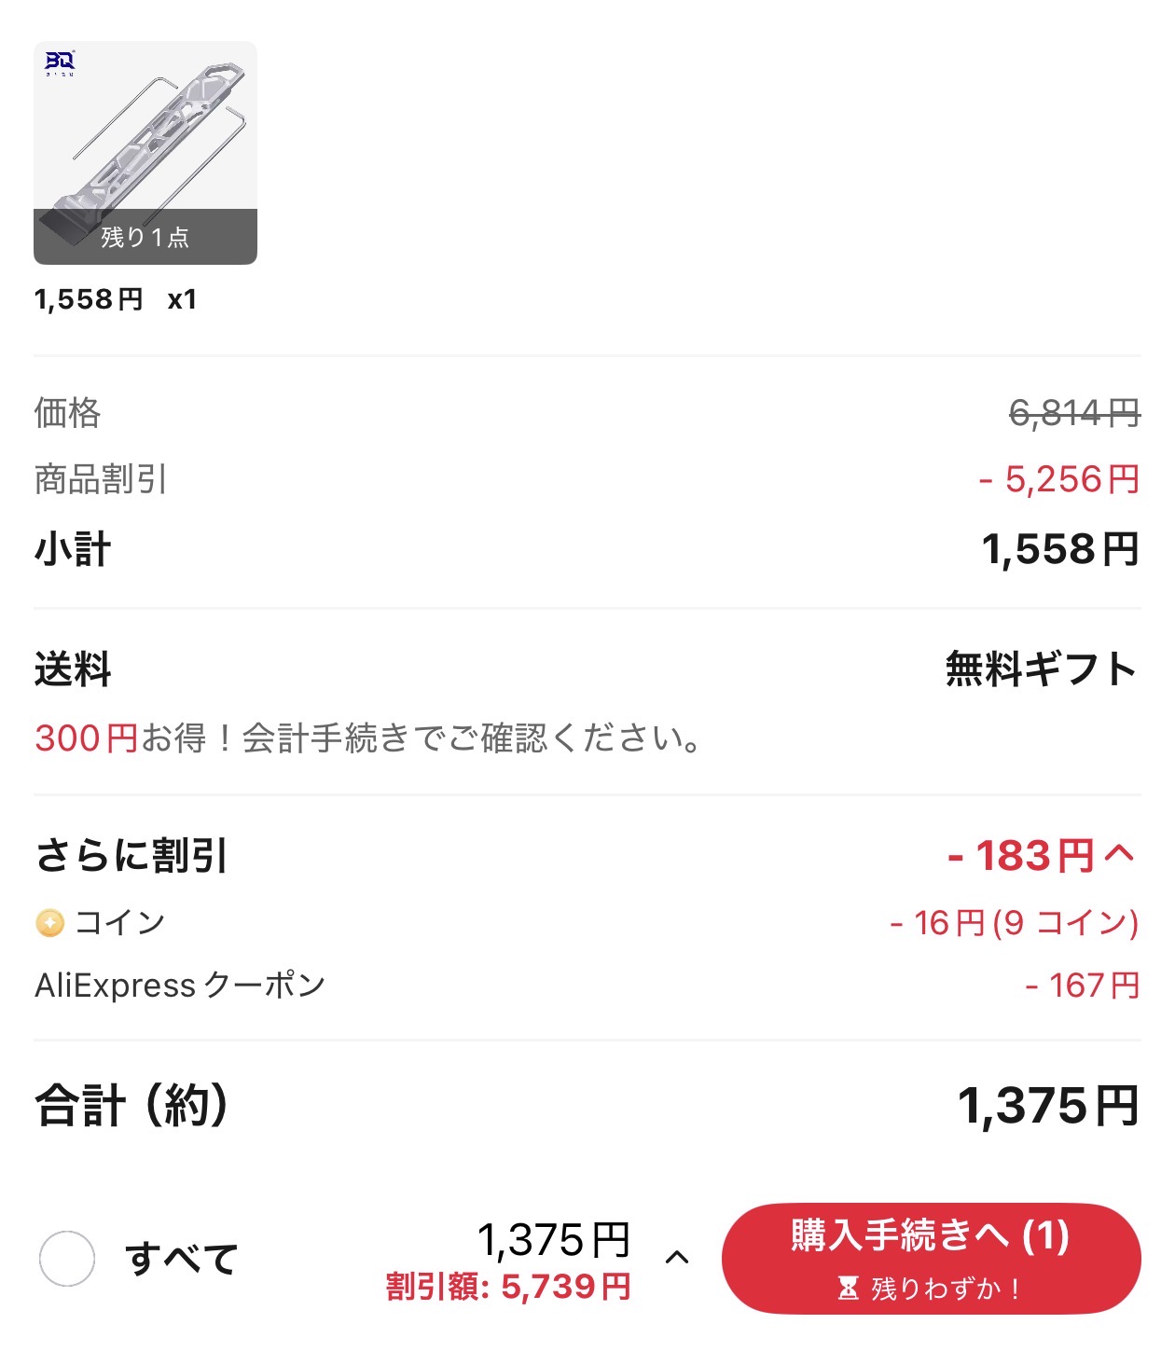Click the hourglass icon on purchase button
Viewport: 1175px width, 1365px height.
pyautogui.click(x=848, y=1289)
